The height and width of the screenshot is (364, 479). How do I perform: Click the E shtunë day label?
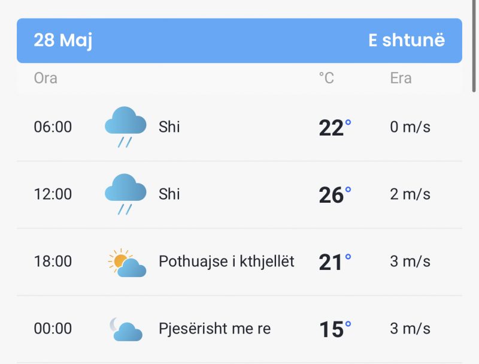407,40
